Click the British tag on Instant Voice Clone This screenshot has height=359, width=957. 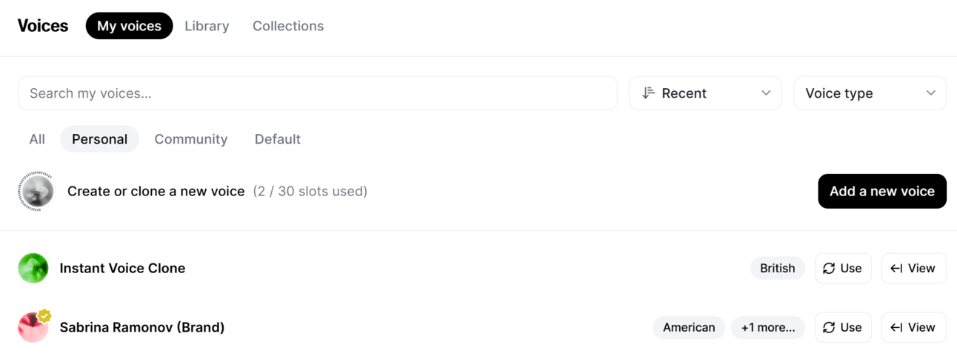[777, 268]
